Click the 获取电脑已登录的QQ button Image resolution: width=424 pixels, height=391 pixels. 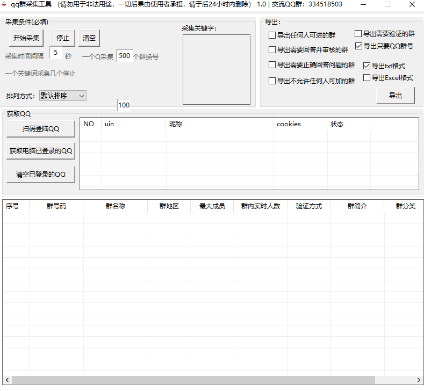pyautogui.click(x=40, y=151)
